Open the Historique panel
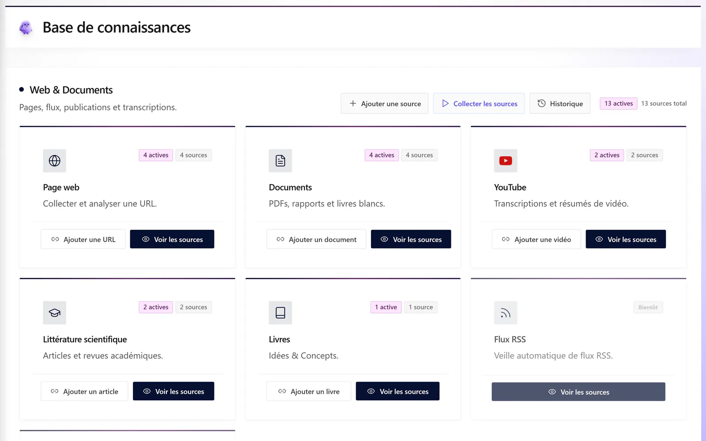This screenshot has width=706, height=441. (560, 104)
